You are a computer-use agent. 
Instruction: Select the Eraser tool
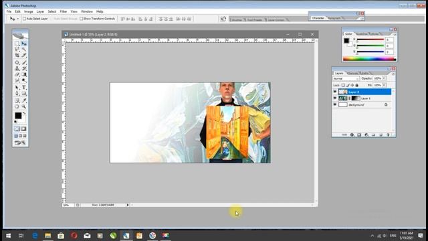click(17, 74)
